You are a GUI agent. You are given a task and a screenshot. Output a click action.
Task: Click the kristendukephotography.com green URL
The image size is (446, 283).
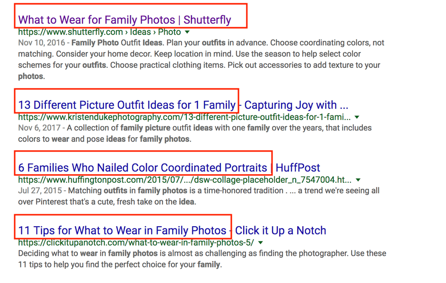click(183, 117)
